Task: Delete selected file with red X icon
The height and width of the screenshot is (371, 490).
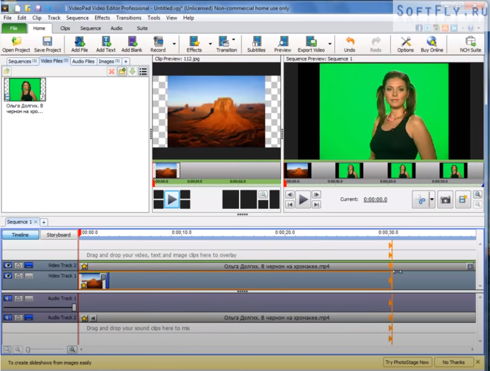Action: [112, 71]
